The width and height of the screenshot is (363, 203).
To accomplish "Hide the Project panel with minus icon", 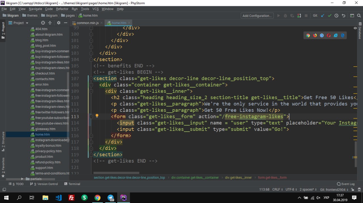I will pyautogui.click(x=66, y=23).
